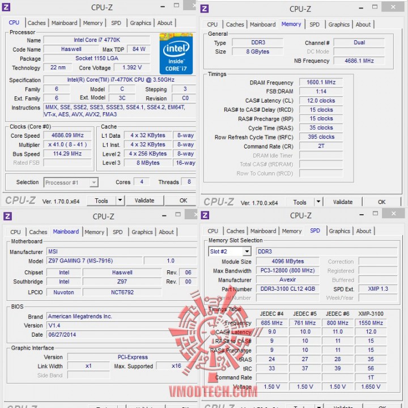Open the Caches tab in the SPD window

236,231
